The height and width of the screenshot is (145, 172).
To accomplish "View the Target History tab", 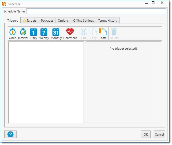I will [108, 21].
